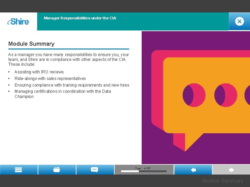Advance with the grayed right arrow
Image resolution: width=250 pixels, height=187 pixels.
[x=231, y=170]
